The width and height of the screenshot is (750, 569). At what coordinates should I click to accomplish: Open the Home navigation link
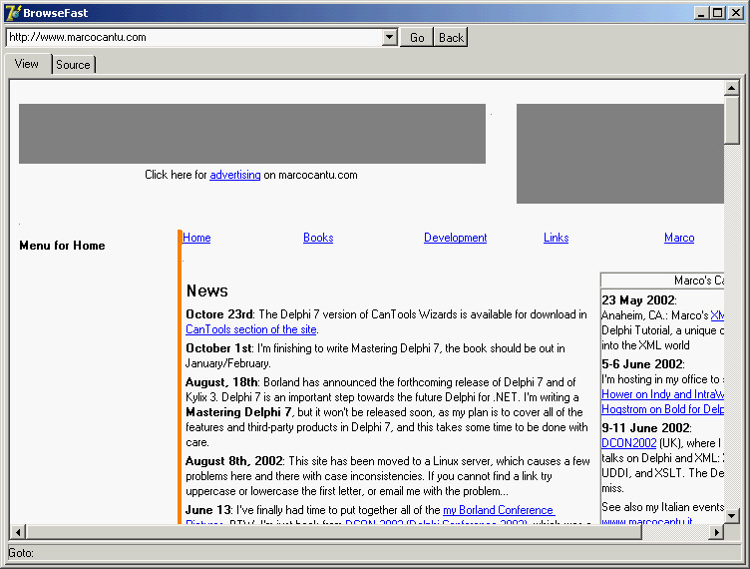click(x=196, y=238)
